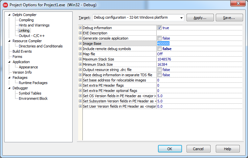The width and height of the screenshot is (248, 158).
Task: Collapse the Application tree node
Action: coord(9,62)
